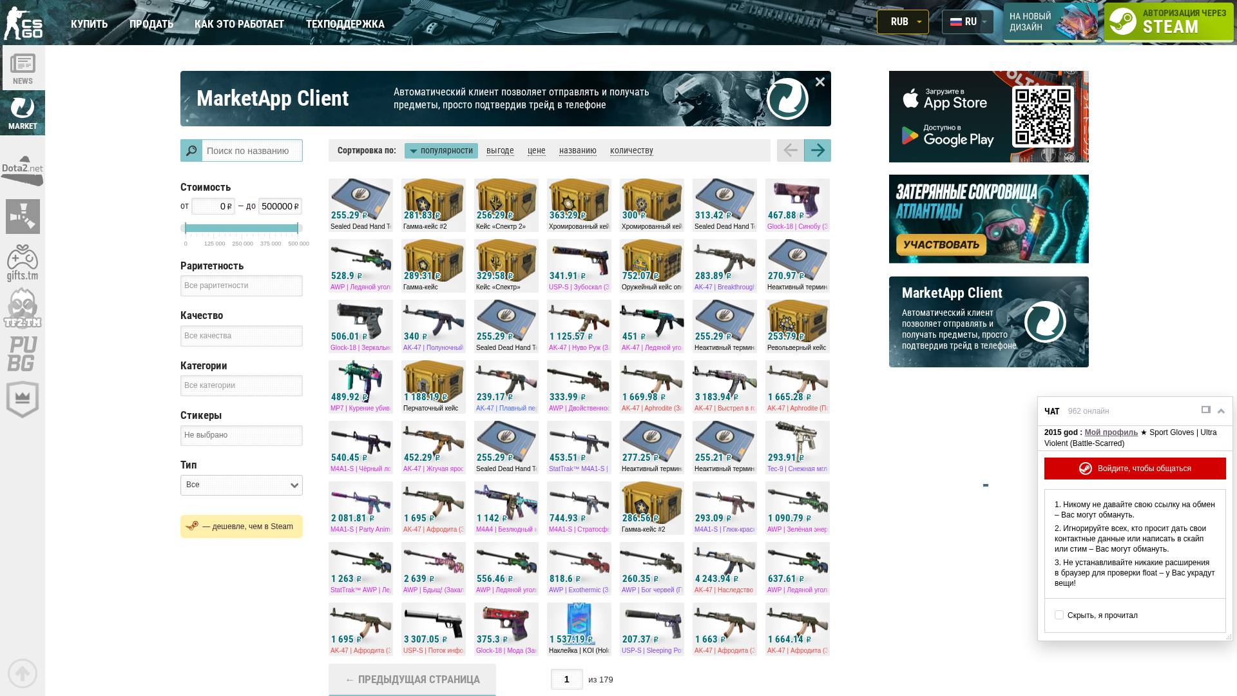Click the minimum price input field
This screenshot has height=696, width=1237.
[x=213, y=206]
